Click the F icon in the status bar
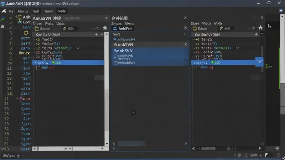Viewport: 285px width, 160px height. 266,155
